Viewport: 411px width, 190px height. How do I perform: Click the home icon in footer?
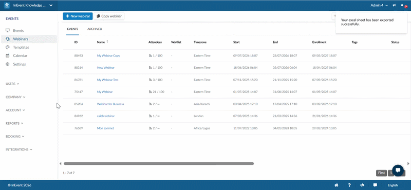pos(337,185)
